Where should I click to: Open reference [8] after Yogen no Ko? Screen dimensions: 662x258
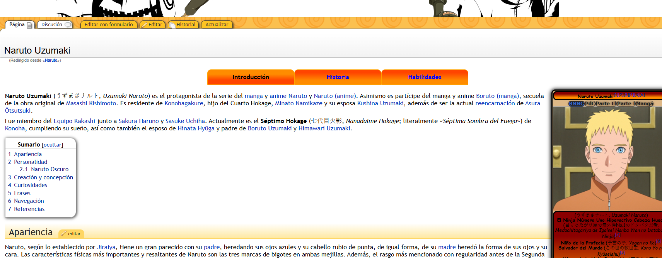659,241
